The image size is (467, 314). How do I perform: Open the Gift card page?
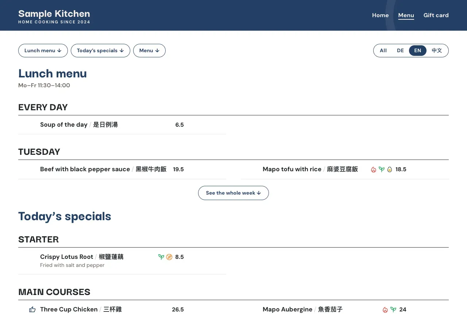[x=436, y=15]
